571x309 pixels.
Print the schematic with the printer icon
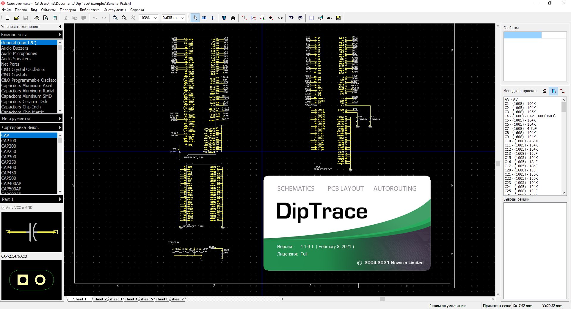37,18
